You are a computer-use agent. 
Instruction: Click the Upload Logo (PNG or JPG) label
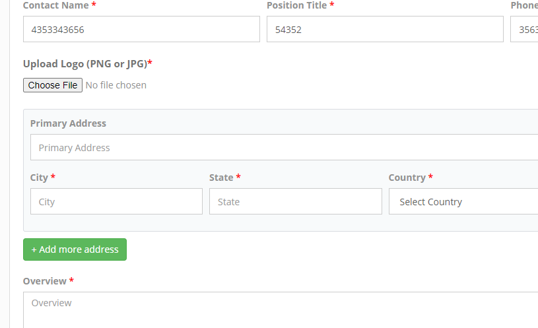point(85,64)
